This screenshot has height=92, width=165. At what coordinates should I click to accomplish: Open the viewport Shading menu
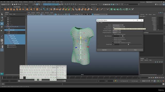tap(33, 13)
